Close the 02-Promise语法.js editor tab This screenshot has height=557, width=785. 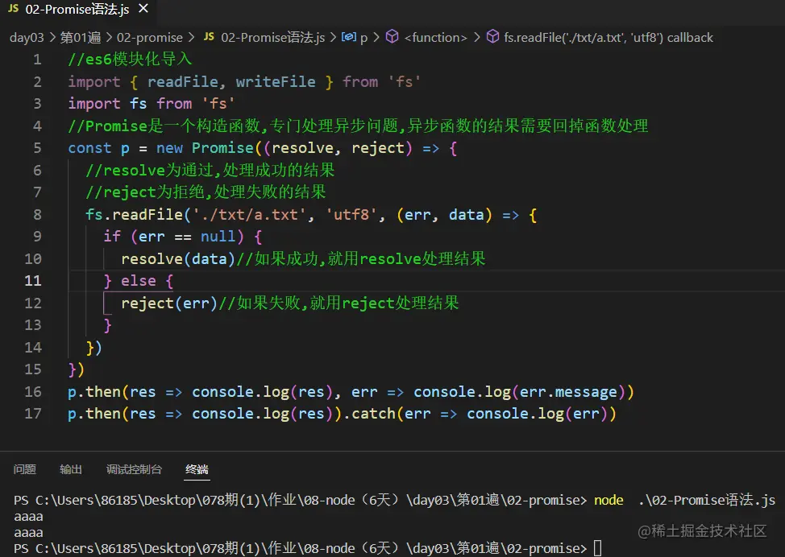[143, 9]
